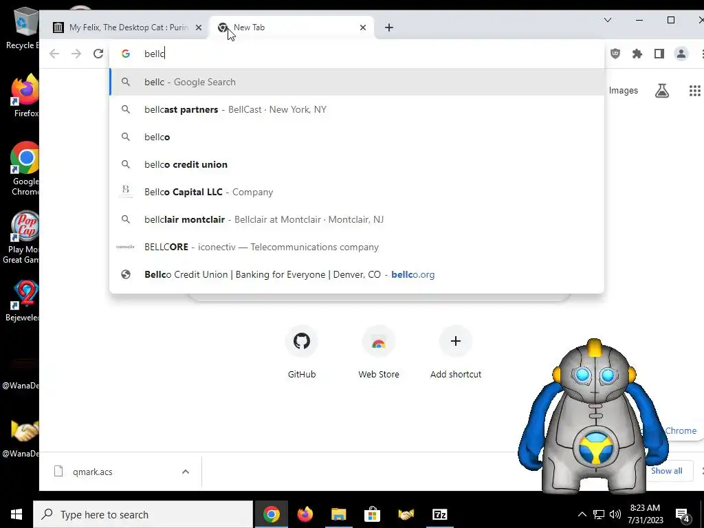Open the bellco.org Credit Union suggestion
Screen dimensions: 704x528
coord(357,274)
